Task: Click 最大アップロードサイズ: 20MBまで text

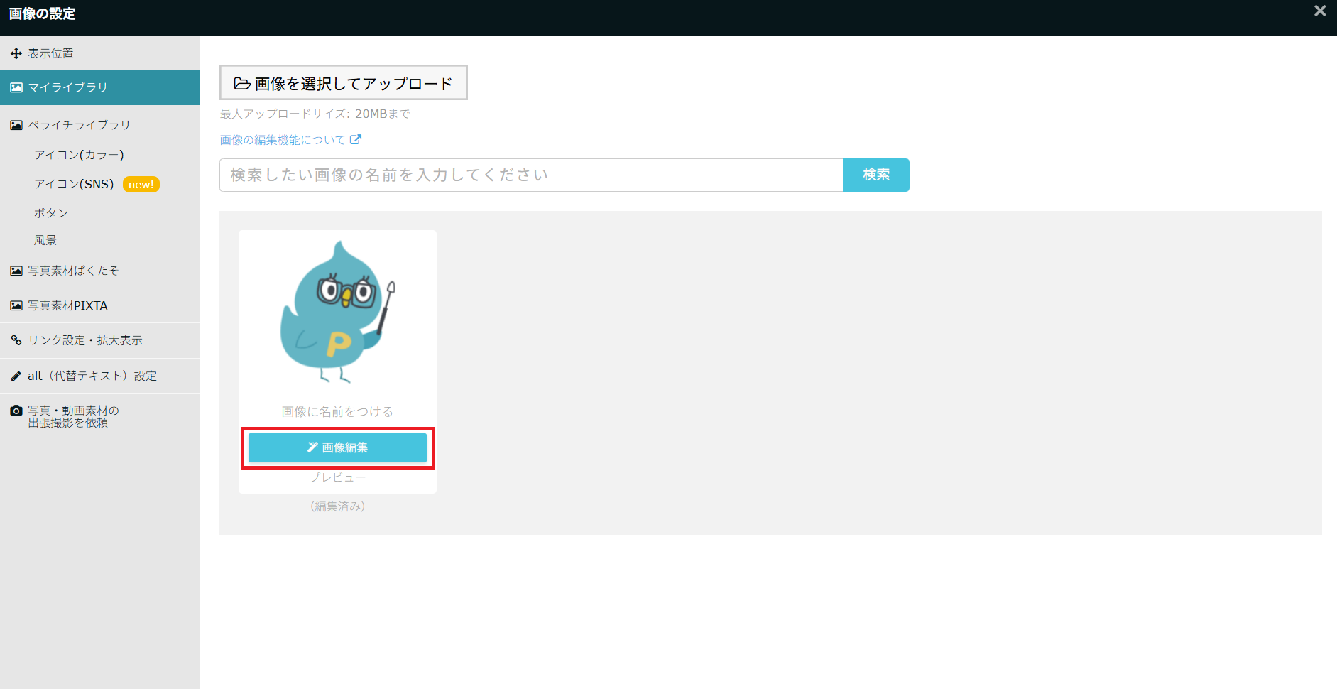Action: (315, 114)
